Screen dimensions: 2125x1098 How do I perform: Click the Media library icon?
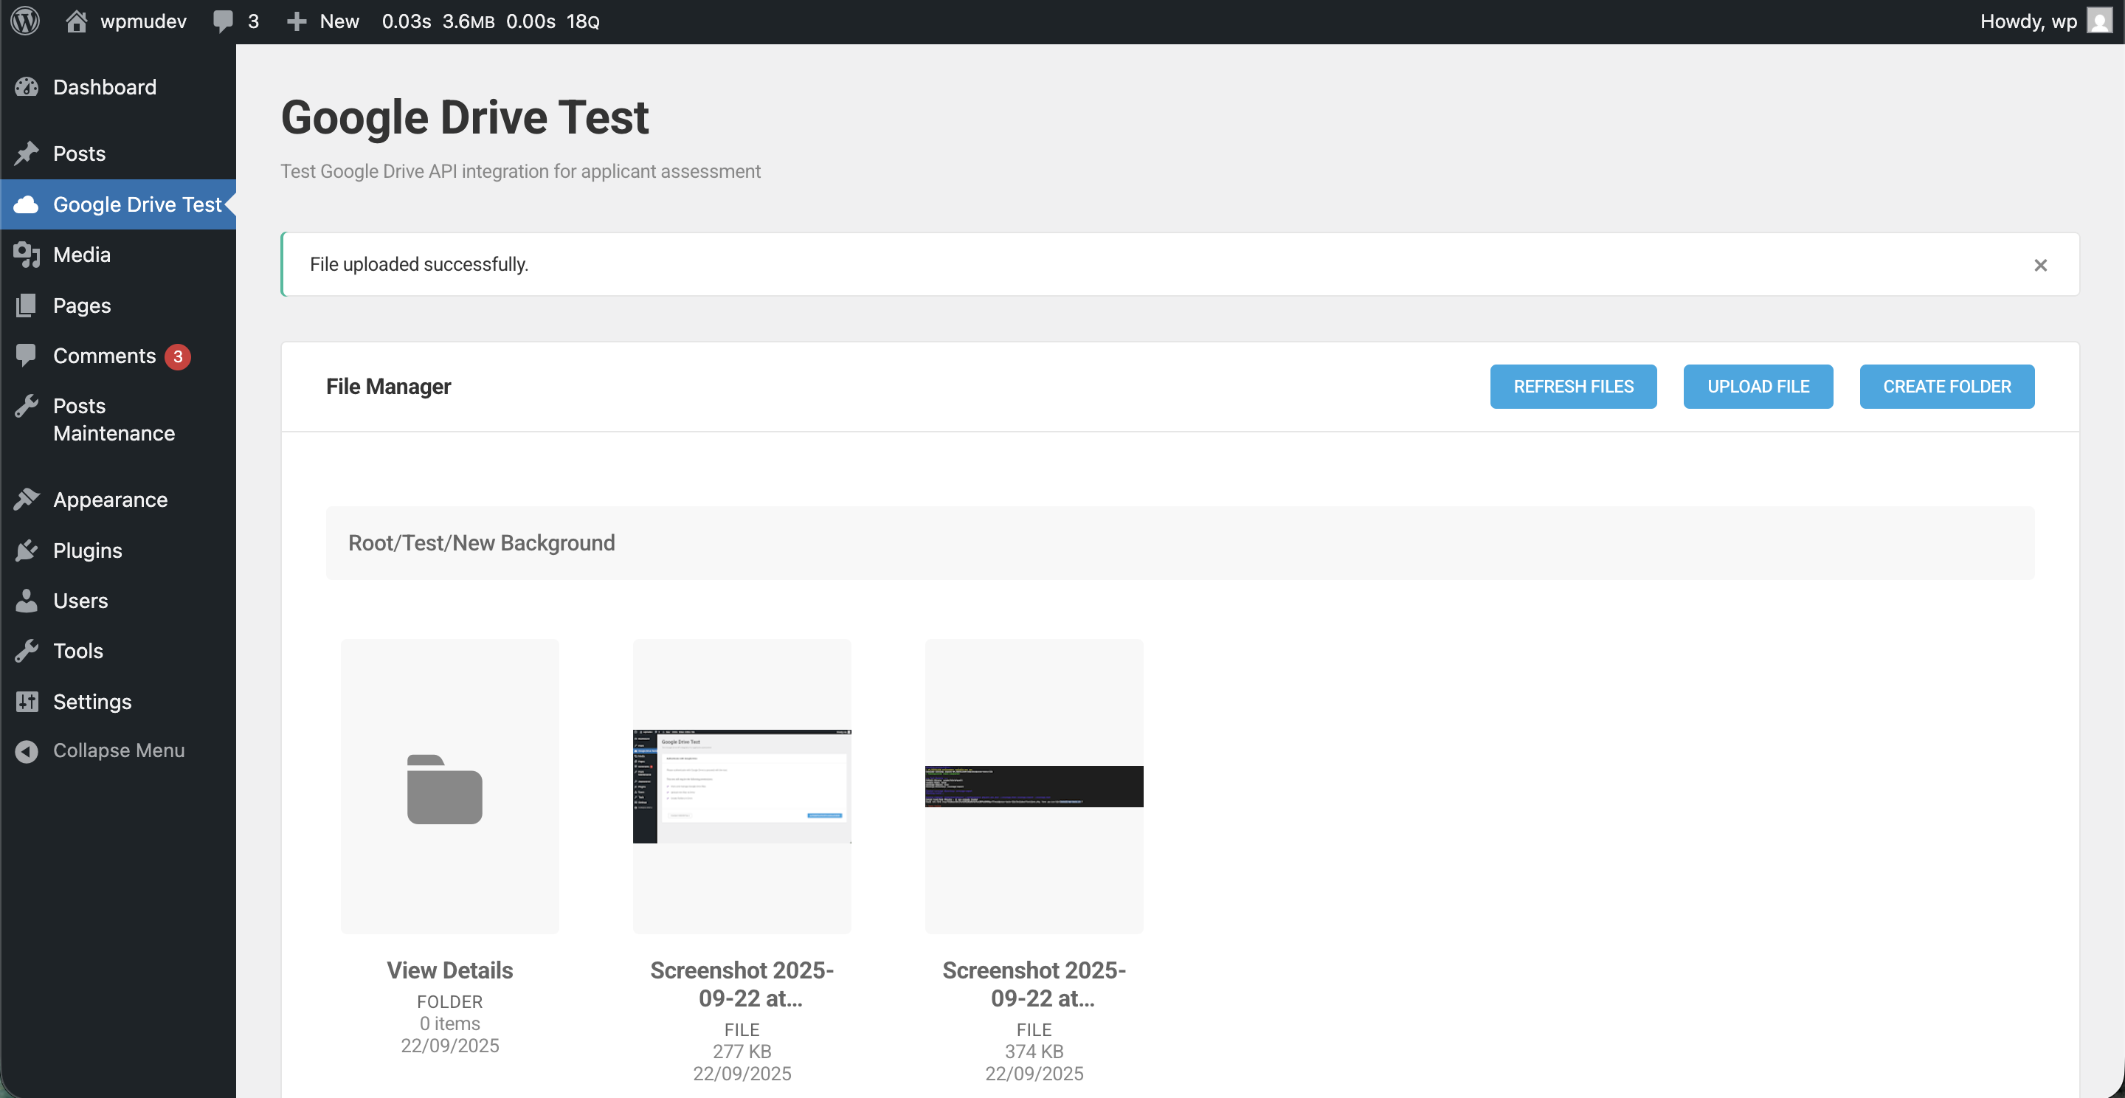[27, 255]
